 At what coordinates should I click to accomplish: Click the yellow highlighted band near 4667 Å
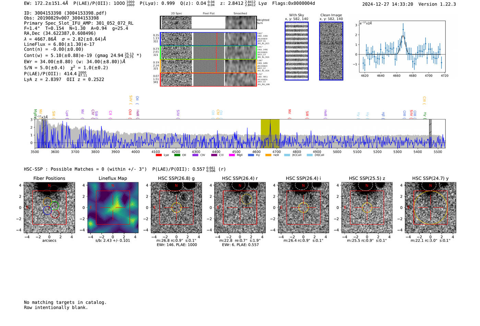click(270, 133)
